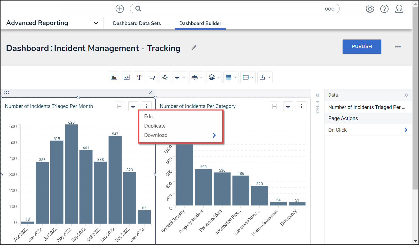
Task: Switch to the Dashboard Data Sets tab
Action: point(137,23)
